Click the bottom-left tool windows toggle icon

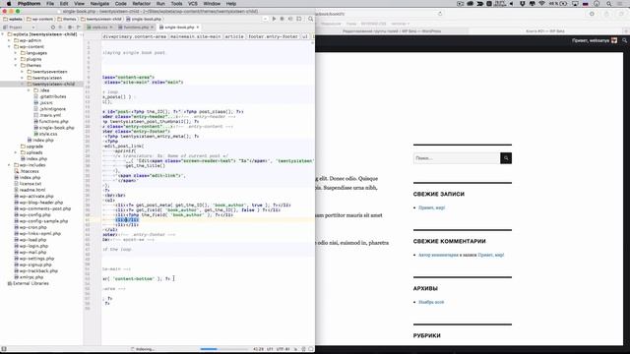[4, 349]
